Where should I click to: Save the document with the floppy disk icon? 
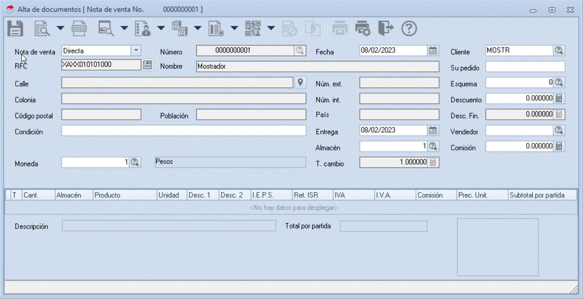[x=16, y=28]
